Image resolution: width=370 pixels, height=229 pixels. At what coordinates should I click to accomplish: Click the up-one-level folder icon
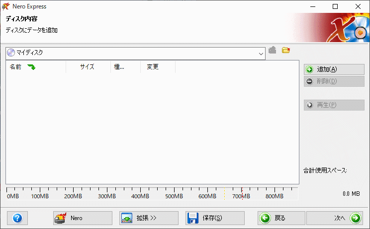coord(273,50)
